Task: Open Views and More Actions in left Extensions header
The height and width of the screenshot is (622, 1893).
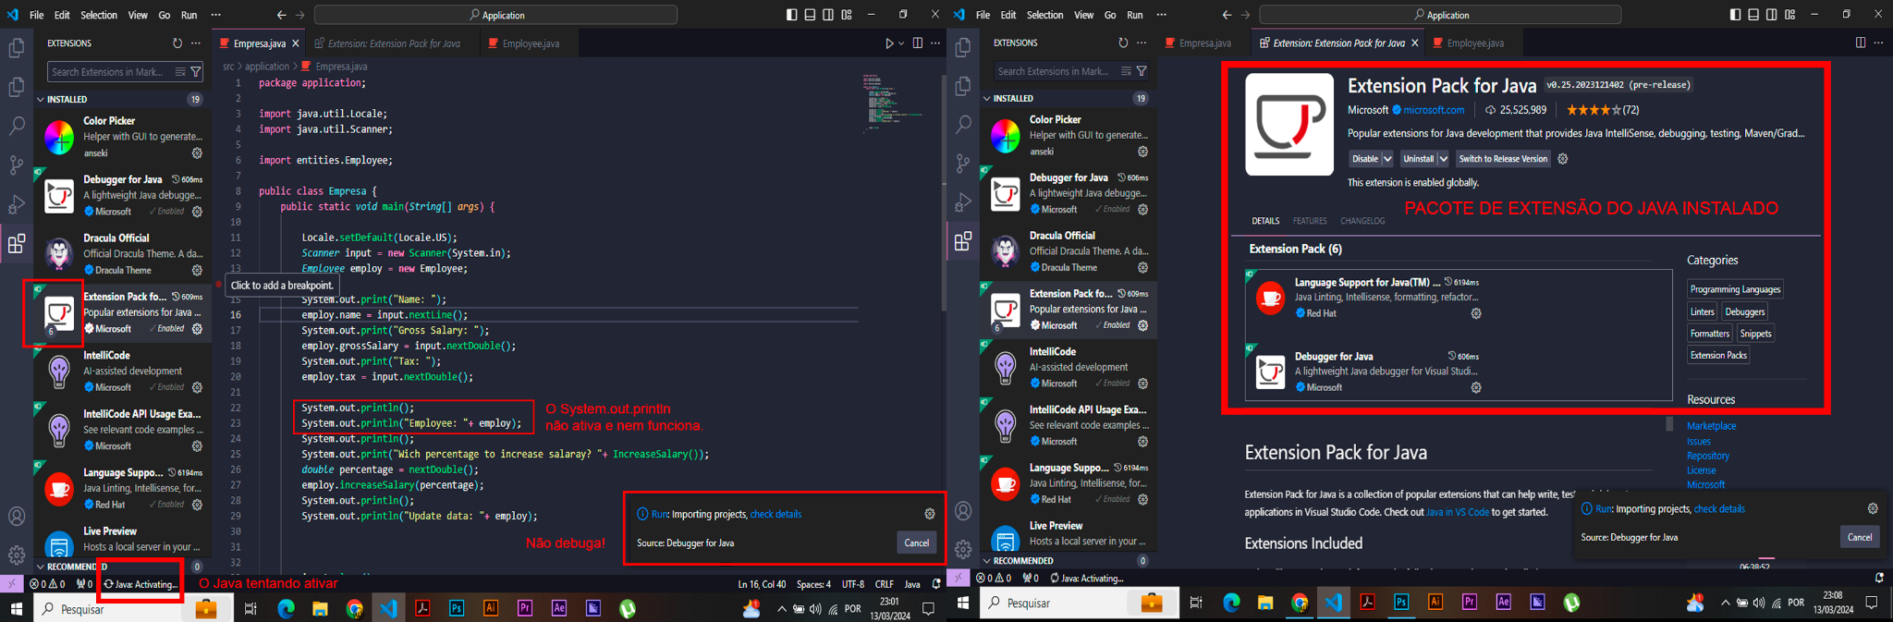Action: click(196, 43)
